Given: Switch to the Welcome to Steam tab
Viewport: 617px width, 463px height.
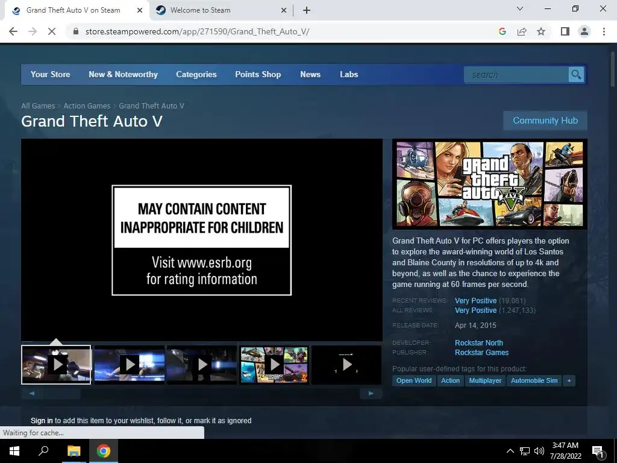Looking at the screenshot, I should point(200,10).
